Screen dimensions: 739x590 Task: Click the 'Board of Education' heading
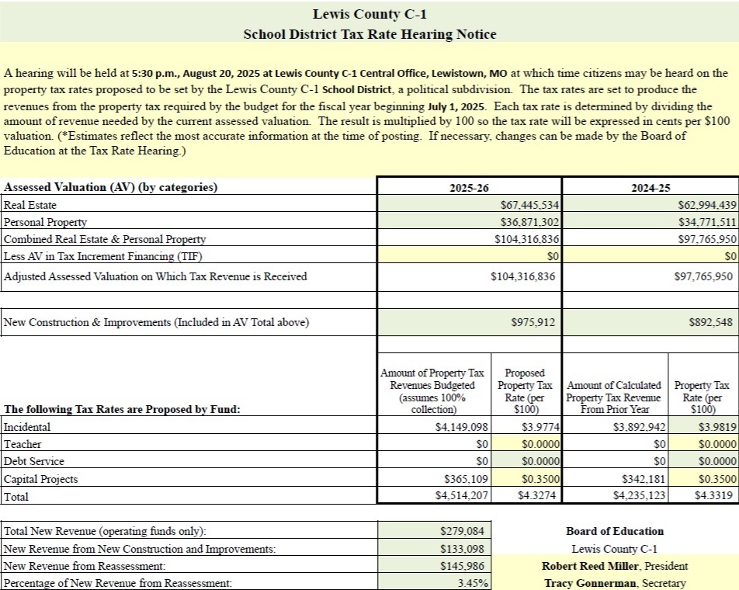tap(615, 531)
